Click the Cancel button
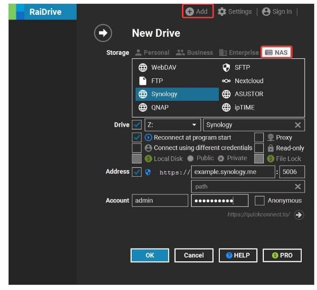 pyautogui.click(x=194, y=256)
